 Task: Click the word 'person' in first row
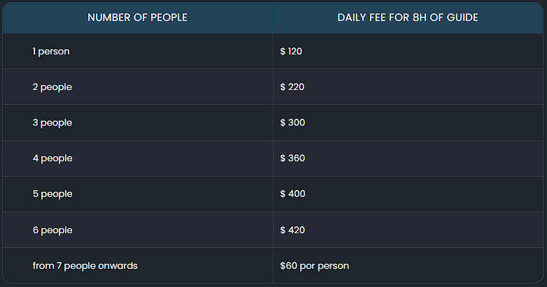tap(54, 52)
